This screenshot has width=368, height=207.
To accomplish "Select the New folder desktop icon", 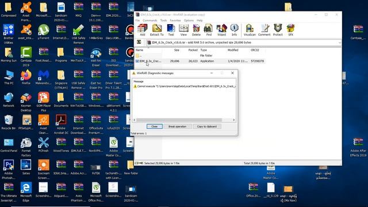I will tap(131, 167).
